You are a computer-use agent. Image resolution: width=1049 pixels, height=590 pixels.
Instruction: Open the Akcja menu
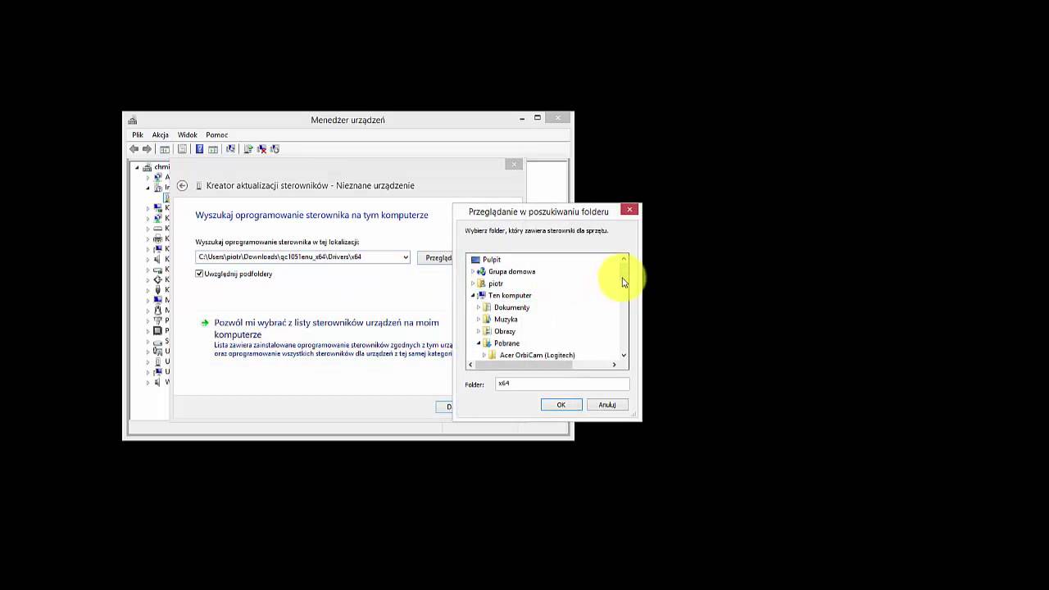coord(161,135)
